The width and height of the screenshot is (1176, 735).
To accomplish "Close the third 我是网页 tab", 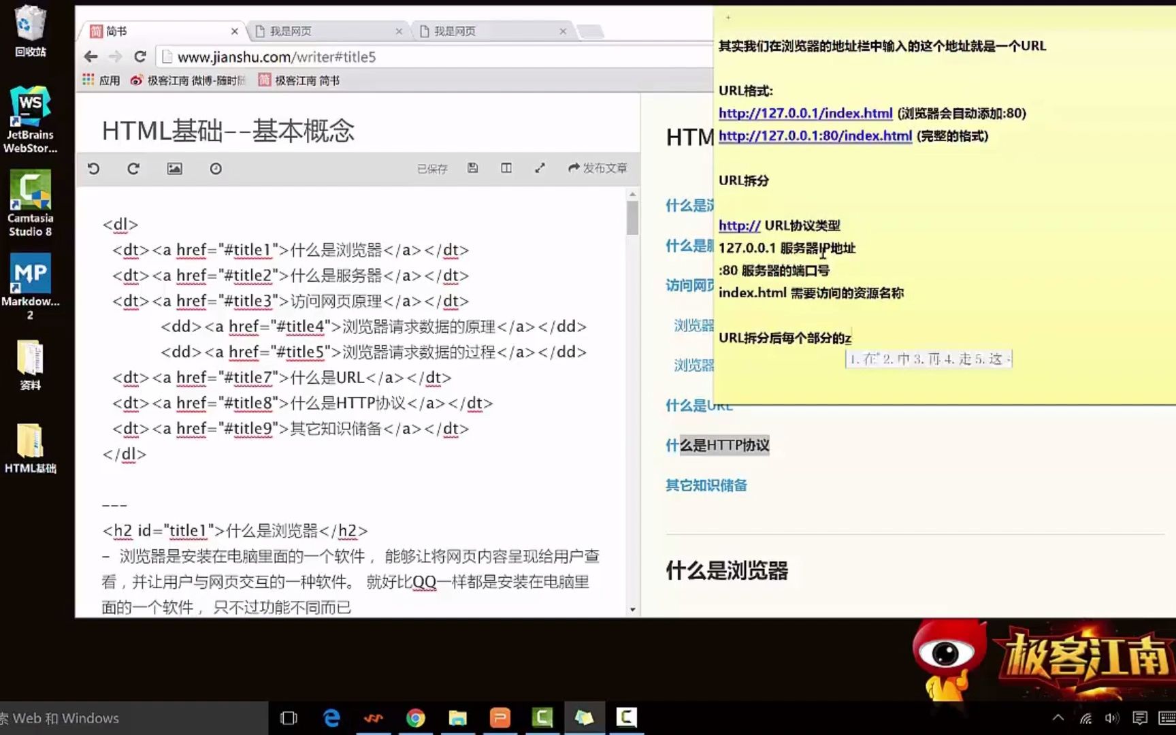I will click(x=563, y=31).
